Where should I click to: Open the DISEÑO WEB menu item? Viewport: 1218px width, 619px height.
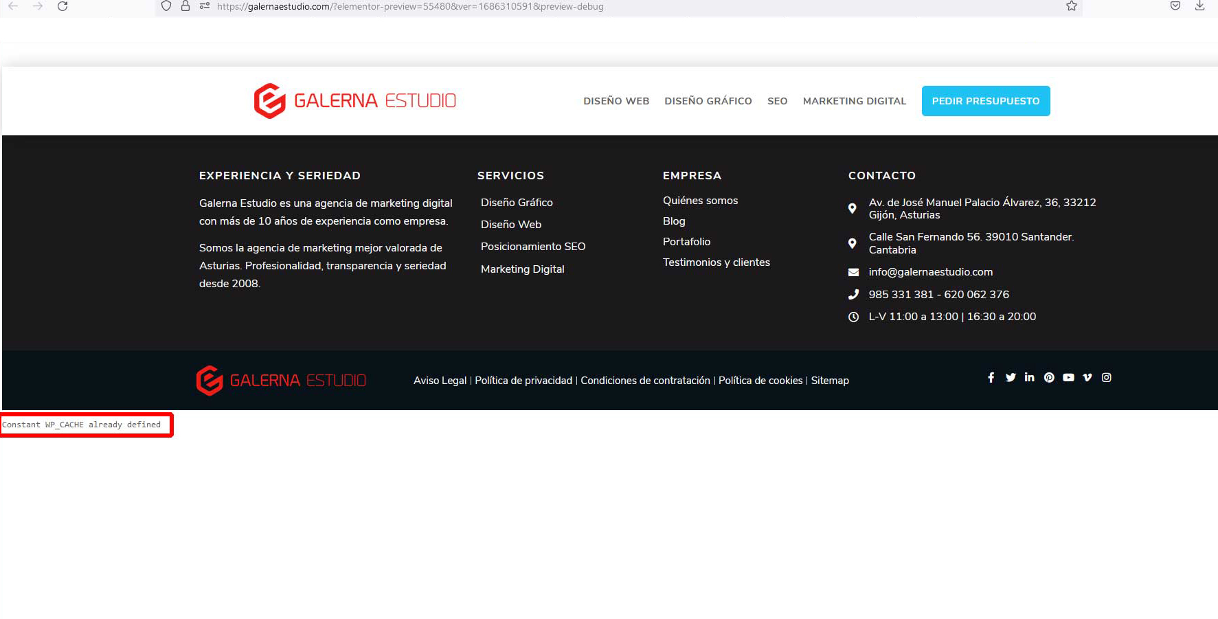click(x=616, y=101)
